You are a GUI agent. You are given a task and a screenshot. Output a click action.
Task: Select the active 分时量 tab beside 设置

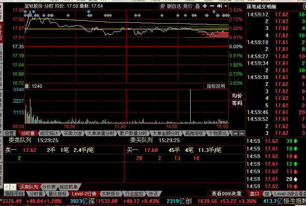coord(28,133)
